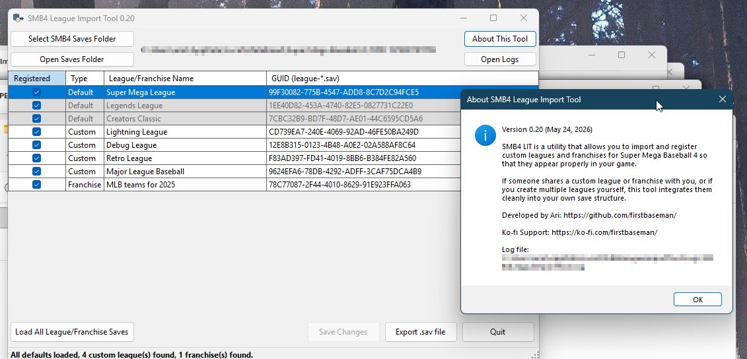The image size is (747, 359).
Task: Click GUID 78C77087-2F44-4010-8629-91E923FFA063
Action: coord(339,185)
